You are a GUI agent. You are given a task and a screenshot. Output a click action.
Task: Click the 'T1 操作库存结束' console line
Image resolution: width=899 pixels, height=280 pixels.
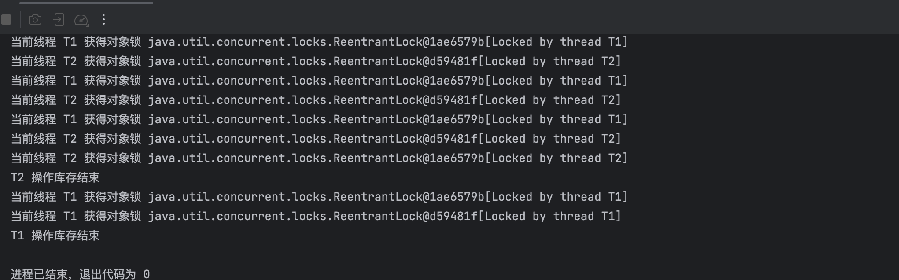click(x=55, y=236)
